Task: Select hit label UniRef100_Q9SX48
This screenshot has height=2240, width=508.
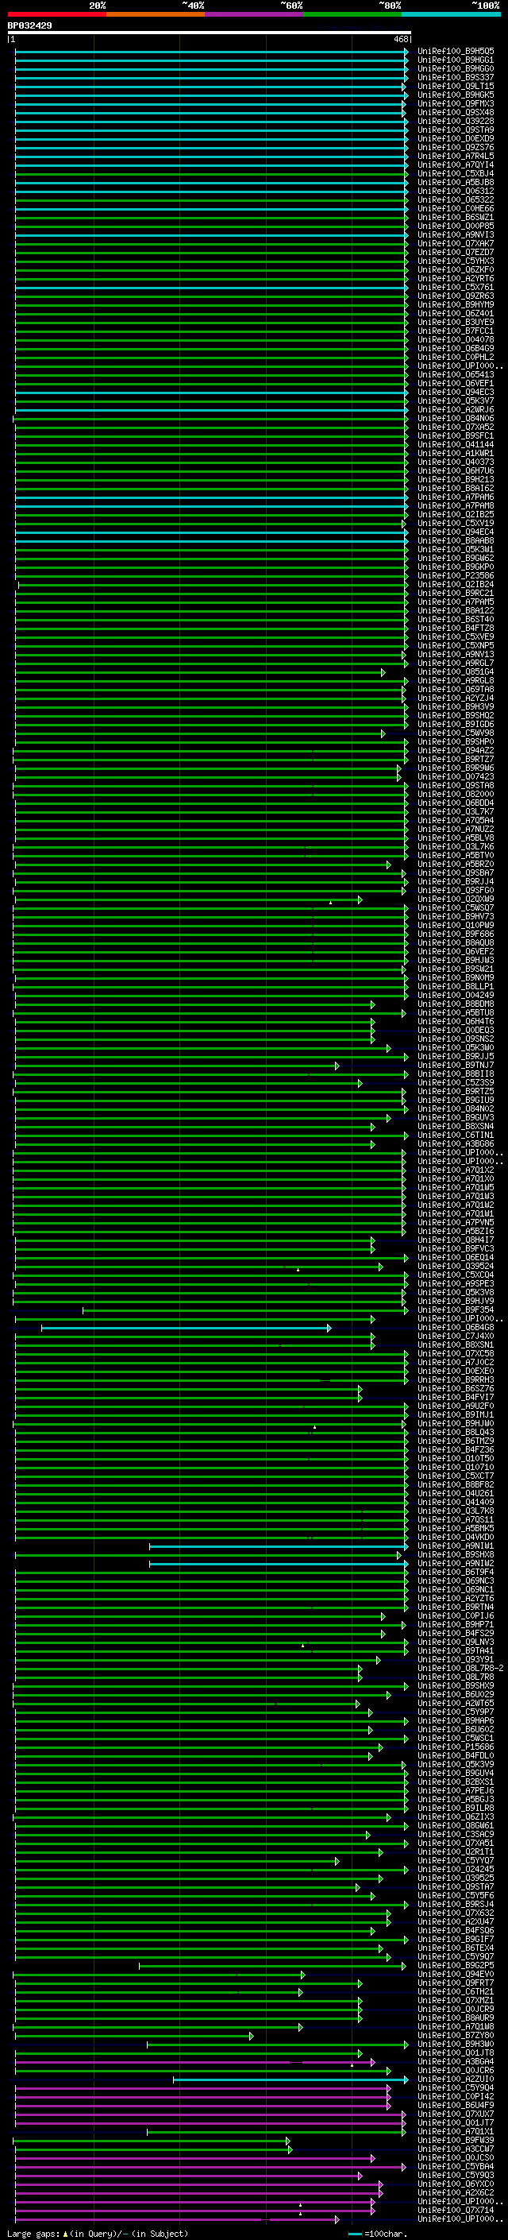Action: (x=456, y=112)
